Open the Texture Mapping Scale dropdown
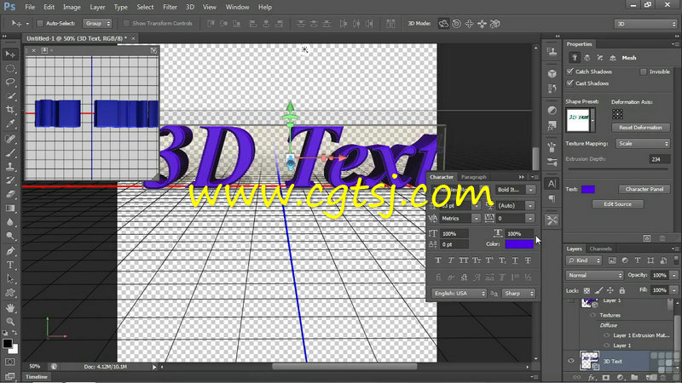Image resolution: width=682 pixels, height=383 pixels. (643, 143)
